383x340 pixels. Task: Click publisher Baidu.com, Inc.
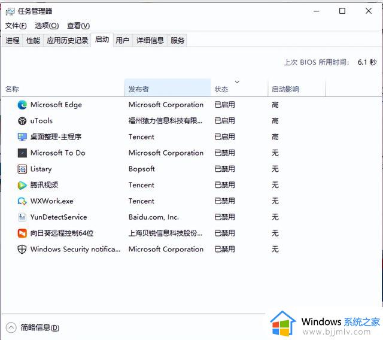pyautogui.click(x=154, y=217)
